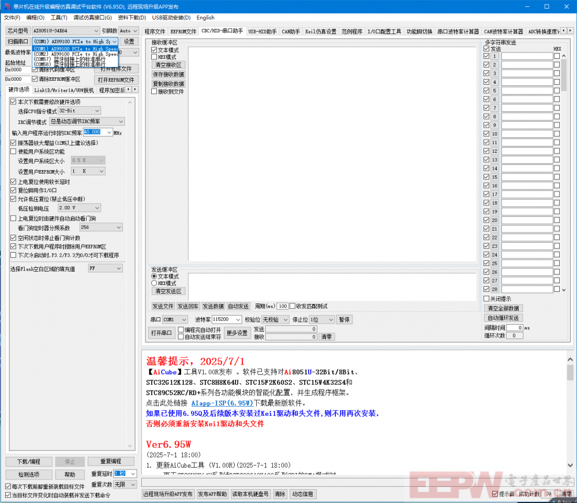Click the 打开EEPROM文件 button
The image size is (577, 503).
(116, 80)
